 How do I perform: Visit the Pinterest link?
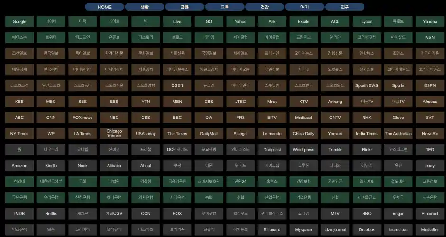pos(430,213)
